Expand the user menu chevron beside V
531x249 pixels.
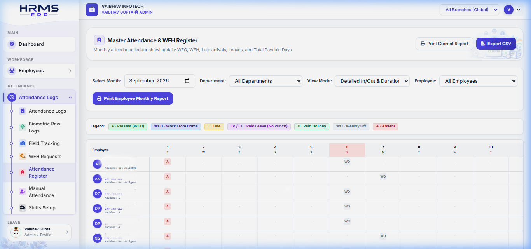coord(519,10)
